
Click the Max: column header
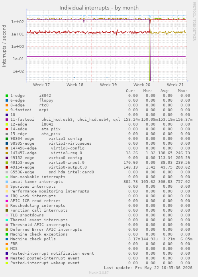pyautogui.click(x=182, y=91)
